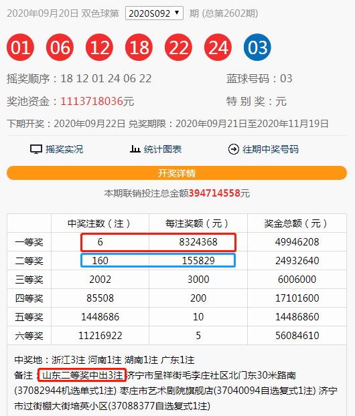Select the 三等奖 row label

click(x=29, y=280)
